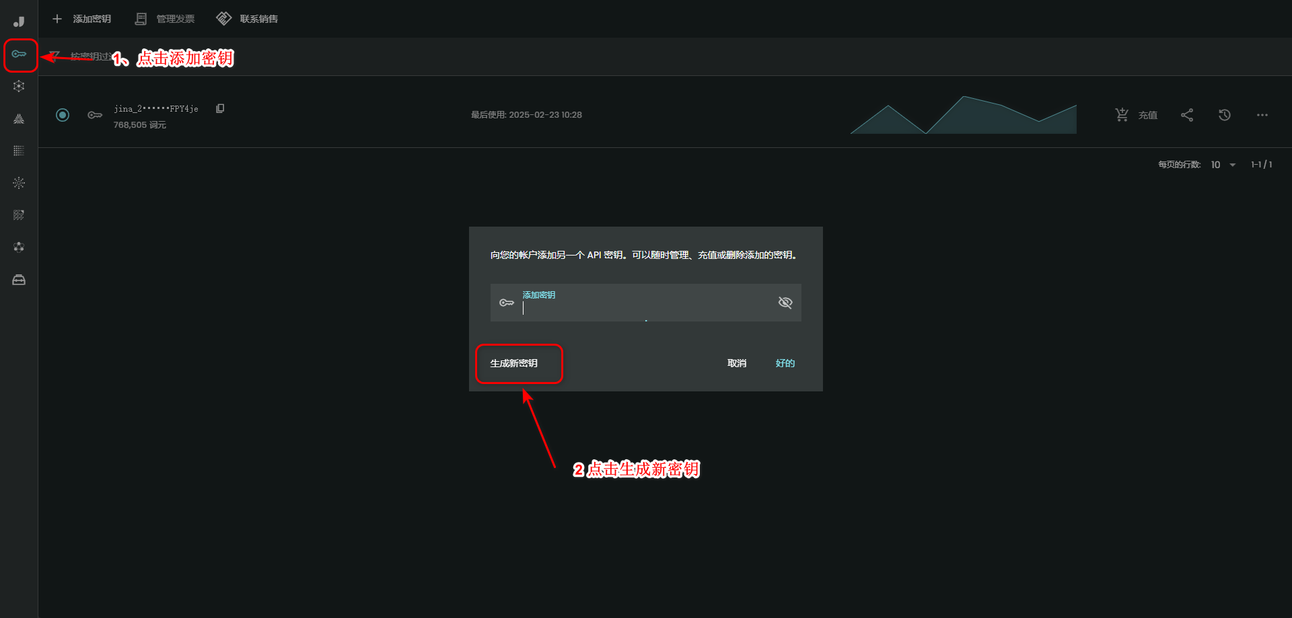The width and height of the screenshot is (1292, 618).
Task: Confirm the dialog with 好的
Action: tap(785, 363)
